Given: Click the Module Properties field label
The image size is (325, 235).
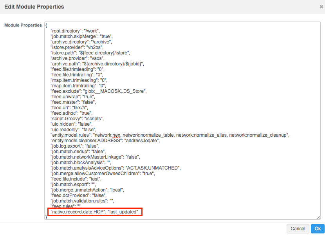Looking at the screenshot, I should tap(23, 25).
